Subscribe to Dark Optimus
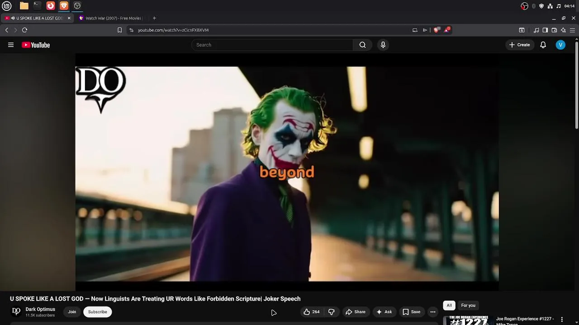The image size is (579, 325). coord(98,312)
